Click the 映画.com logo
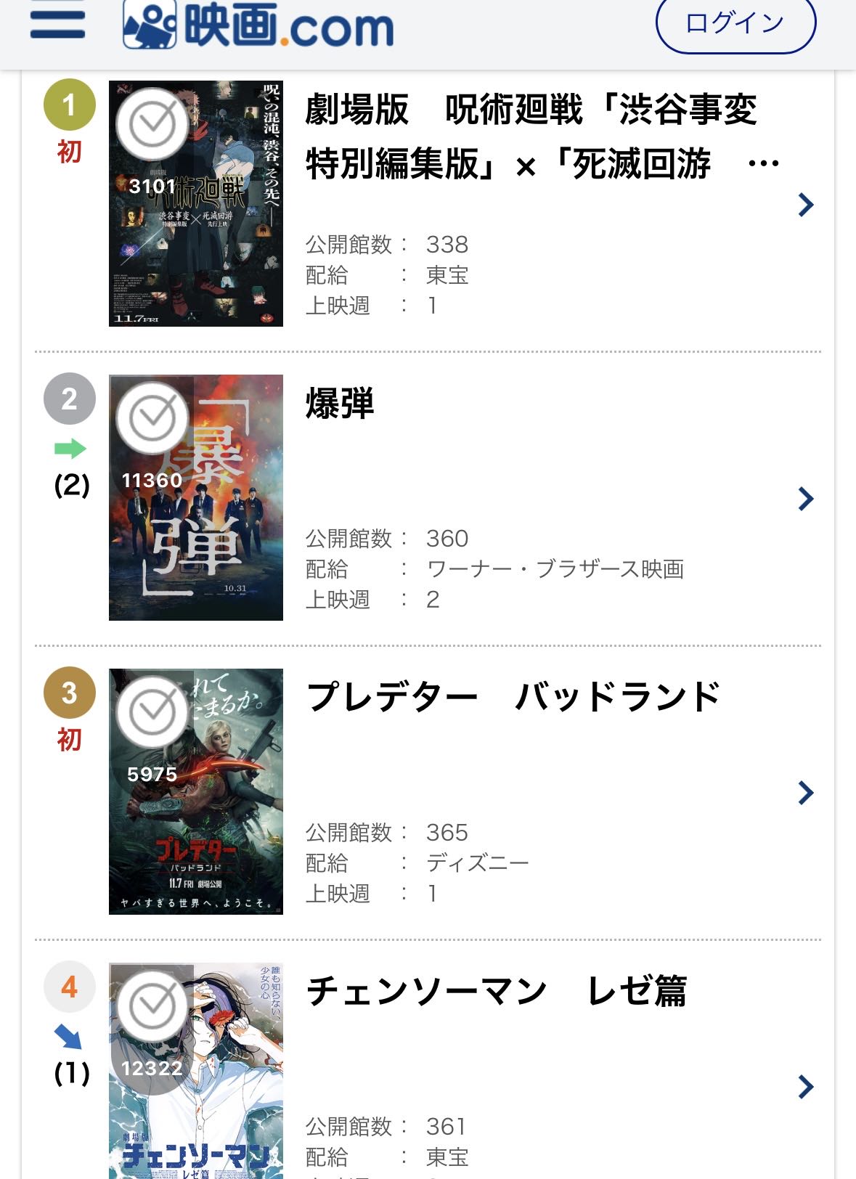The width and height of the screenshot is (856, 1179). [258, 26]
